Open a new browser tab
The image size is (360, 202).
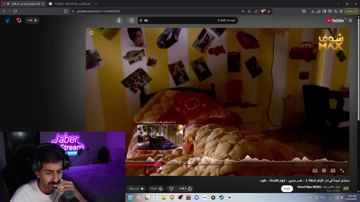click(96, 4)
